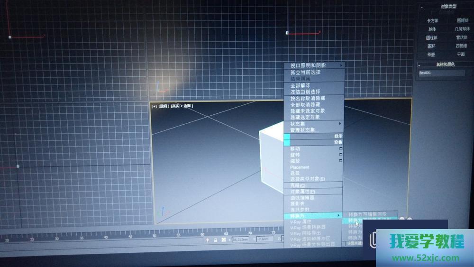Open move transform settings box icon
Viewport: 474px width, 267px height.
(x=340, y=148)
